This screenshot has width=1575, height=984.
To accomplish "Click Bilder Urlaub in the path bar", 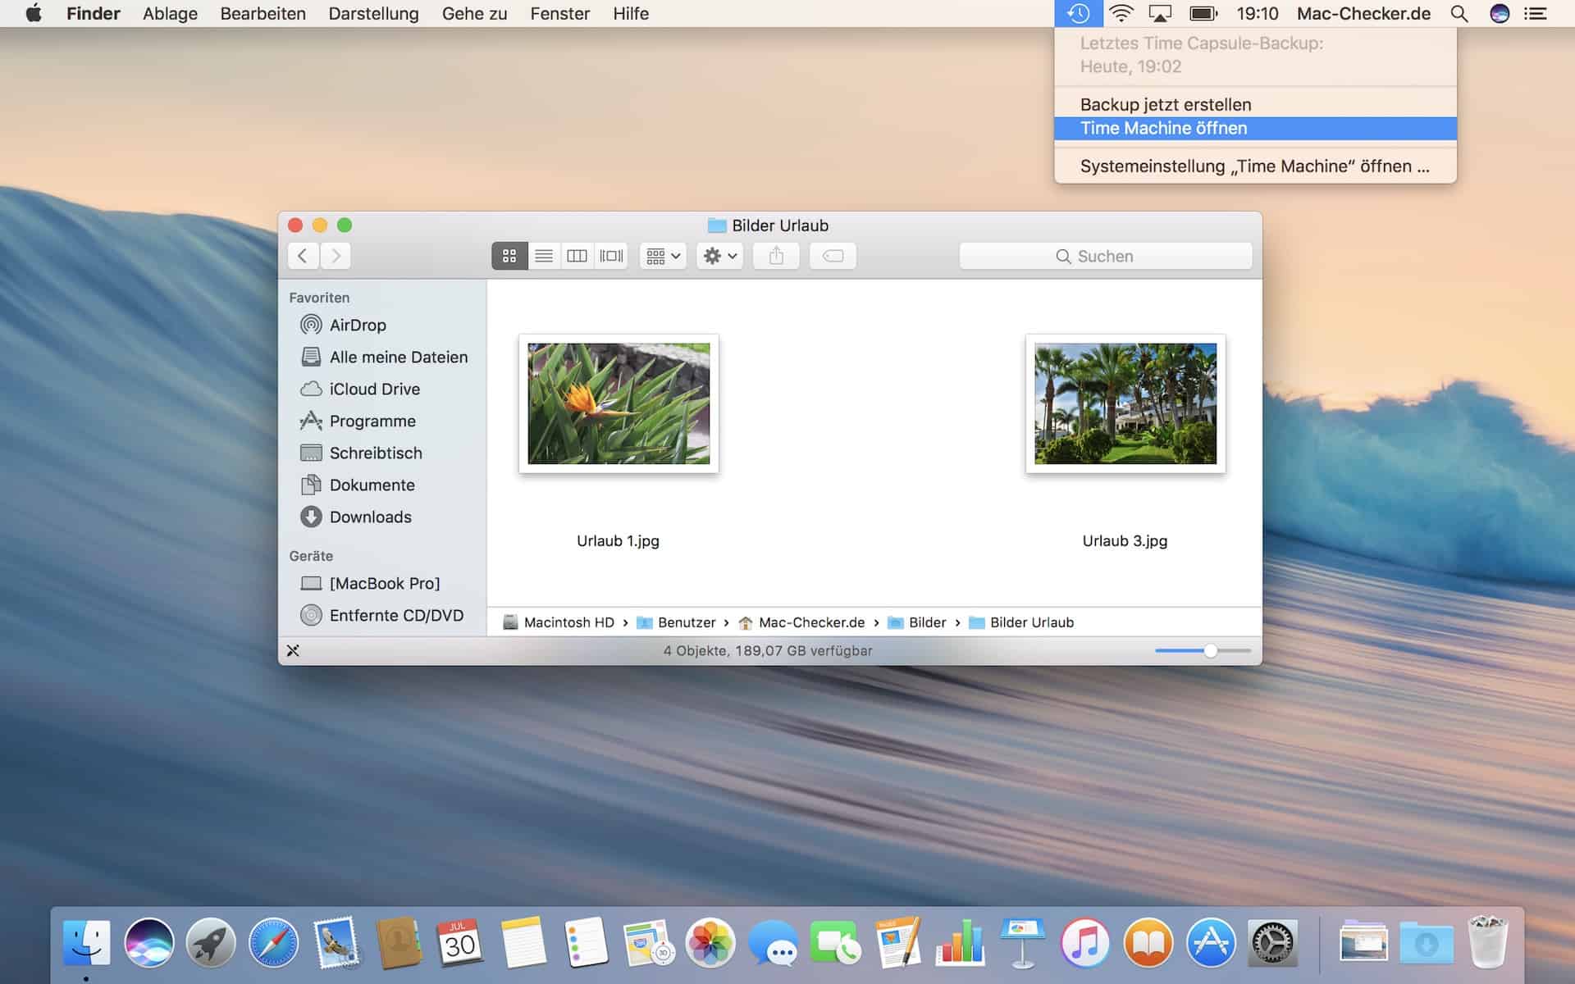I will tap(1021, 622).
